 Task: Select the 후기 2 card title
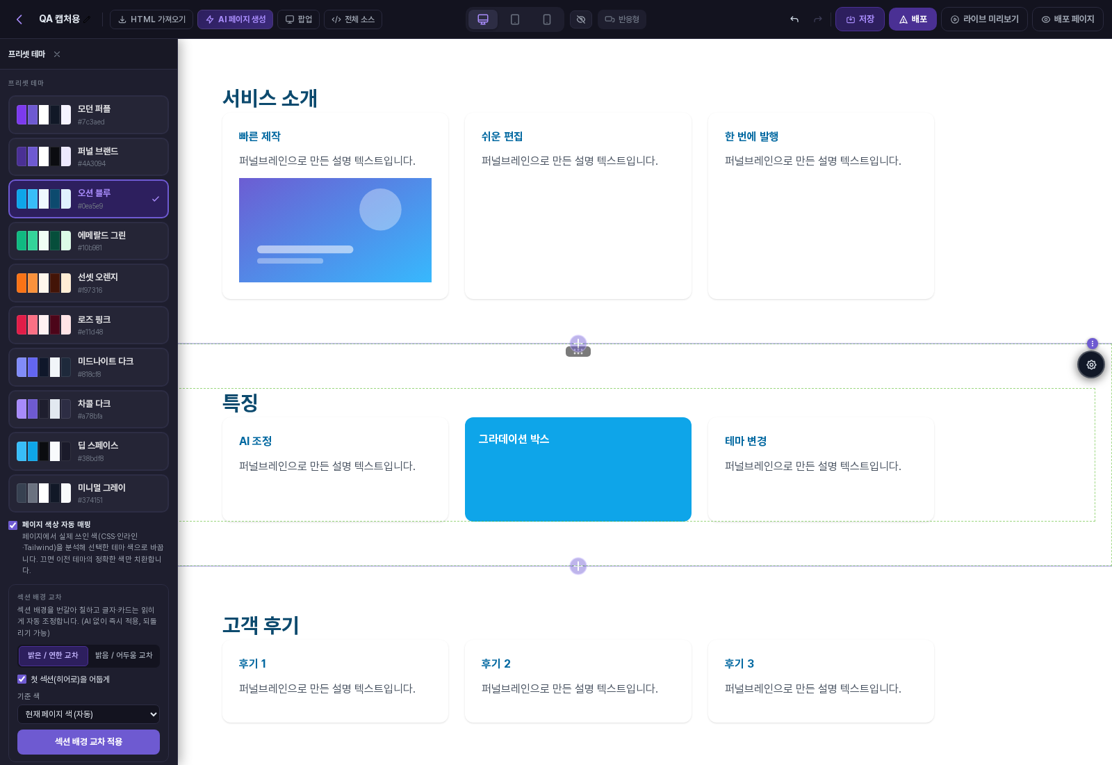496,663
